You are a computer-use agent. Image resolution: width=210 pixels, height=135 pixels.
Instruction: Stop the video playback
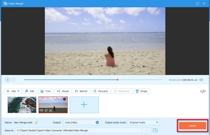tap(13, 80)
